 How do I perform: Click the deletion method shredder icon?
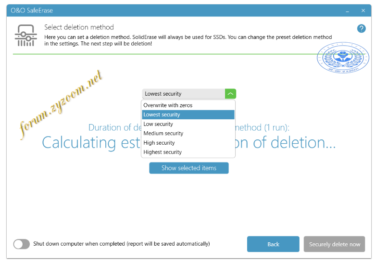[x=25, y=36]
